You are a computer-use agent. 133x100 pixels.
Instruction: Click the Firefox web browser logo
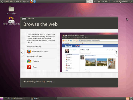[x=29, y=51]
